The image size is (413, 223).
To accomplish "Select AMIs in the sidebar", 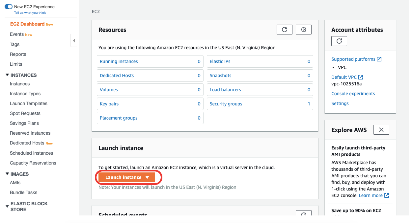I will point(15,183).
